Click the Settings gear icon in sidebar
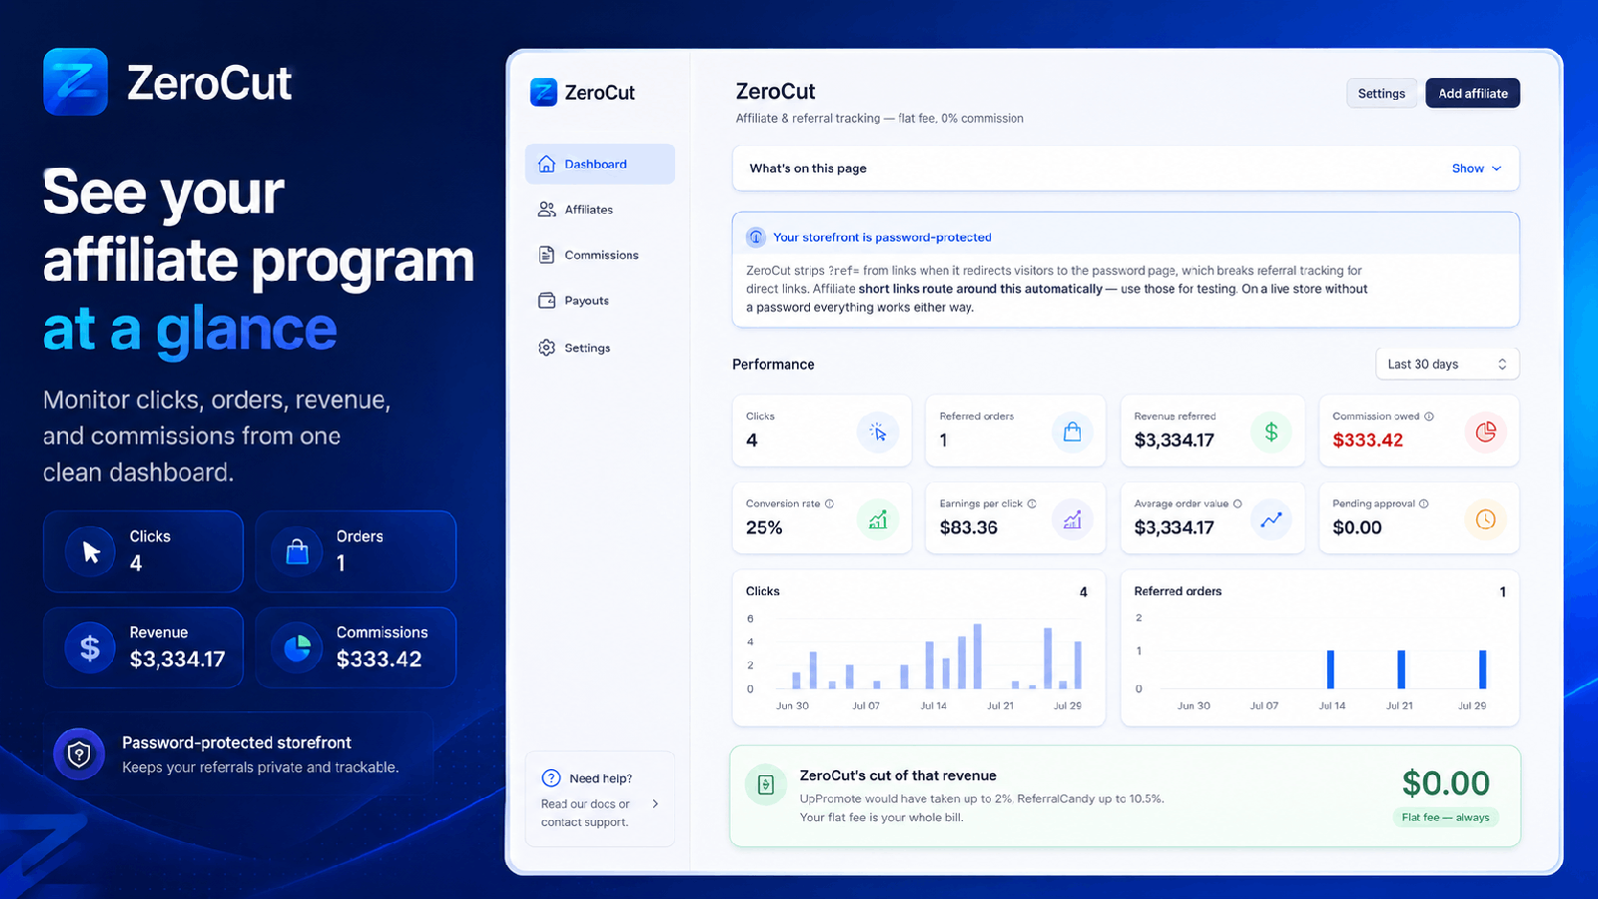Screen dimensions: 1598x899 546,348
